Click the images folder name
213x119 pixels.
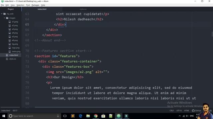tap(12, 18)
